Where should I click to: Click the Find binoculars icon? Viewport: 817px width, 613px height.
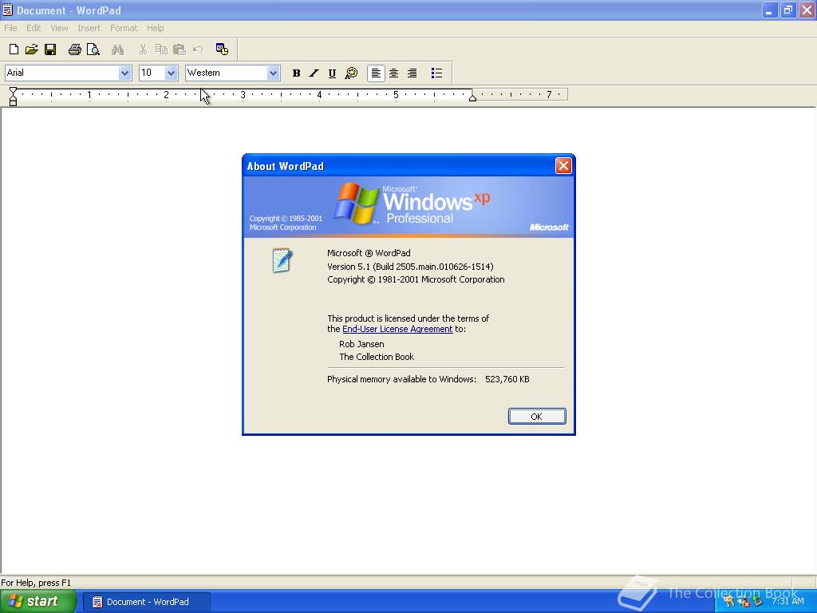pos(118,49)
